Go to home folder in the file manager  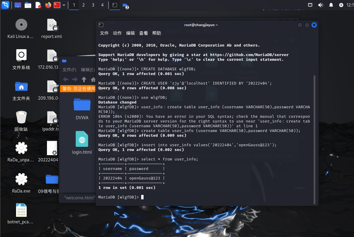93,79
